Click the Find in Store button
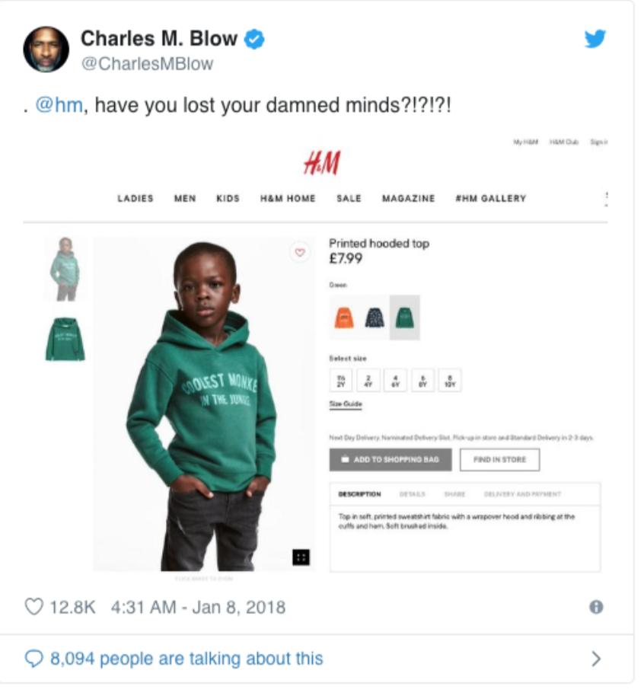Image resolution: width=644 pixels, height=699 pixels. point(499,460)
